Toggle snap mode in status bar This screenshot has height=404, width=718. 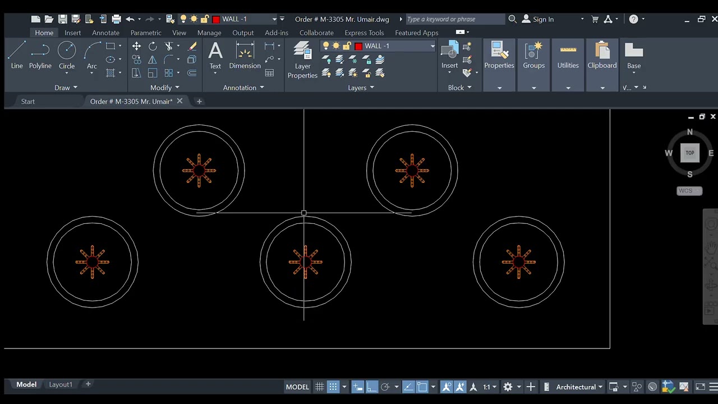tap(333, 387)
